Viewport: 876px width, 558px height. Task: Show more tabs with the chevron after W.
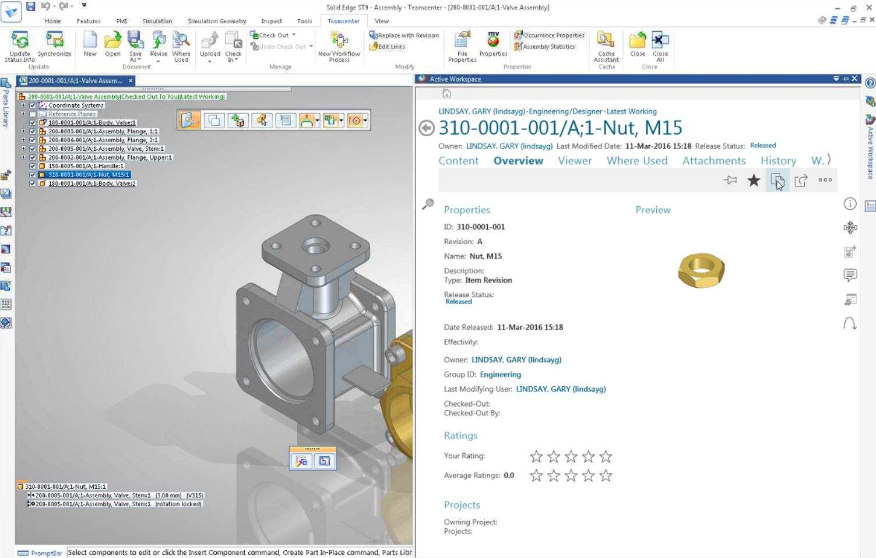[x=829, y=160]
